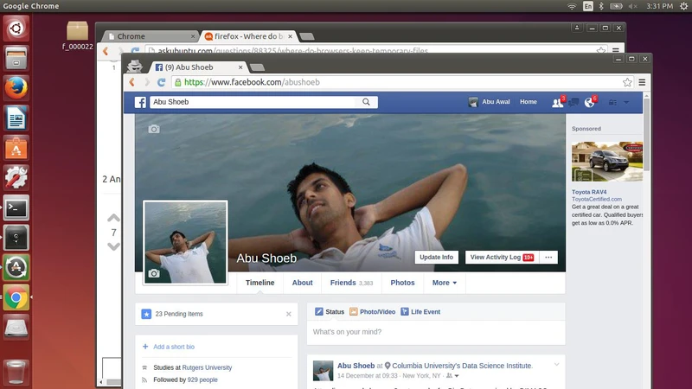
Task: Open the notifications globe icon
Action: tap(589, 102)
